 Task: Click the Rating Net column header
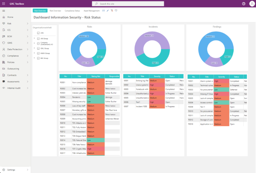click(x=96, y=76)
